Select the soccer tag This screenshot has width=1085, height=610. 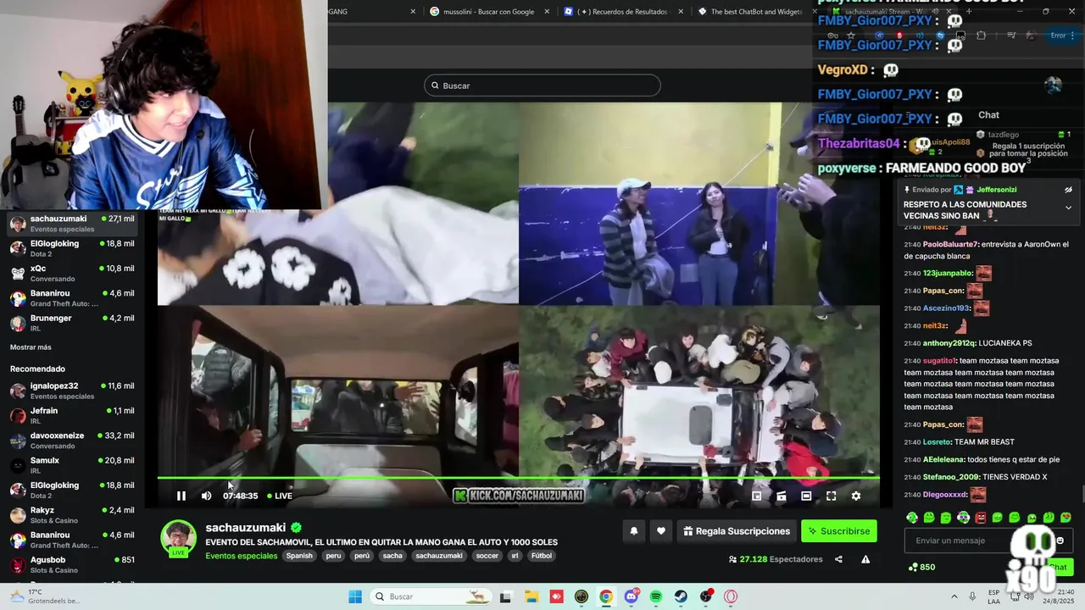487,556
